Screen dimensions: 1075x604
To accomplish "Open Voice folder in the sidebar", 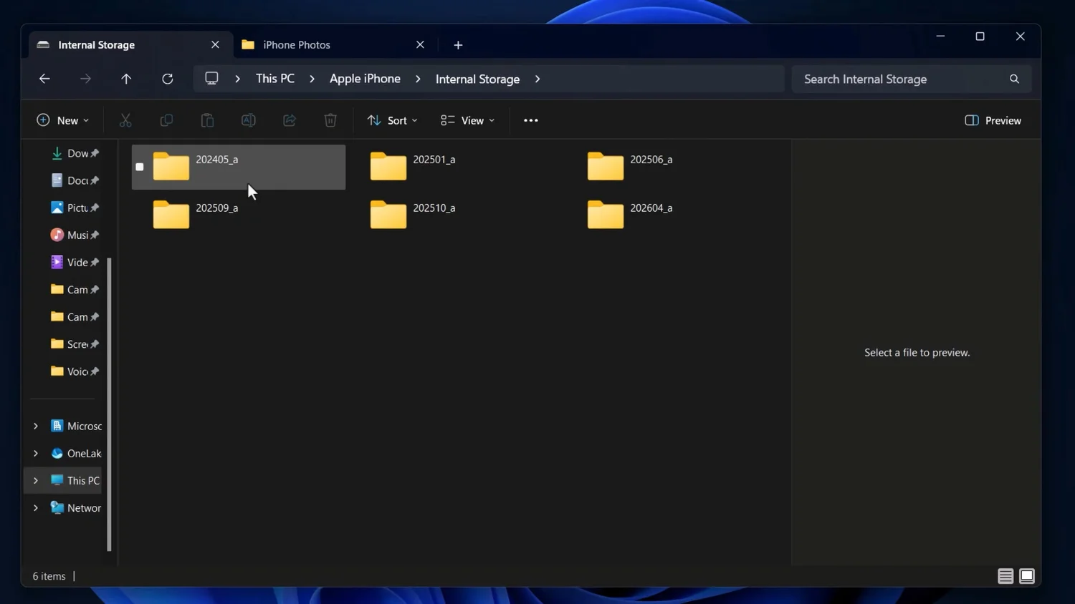I will click(x=75, y=371).
